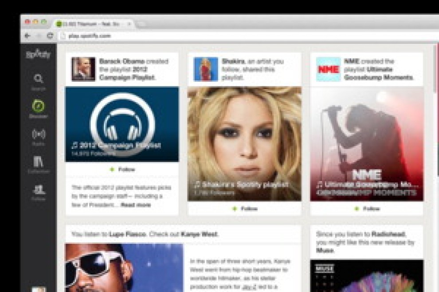The width and height of the screenshot is (439, 292).
Task: Close the Spotify browser tab
Action: click(129, 24)
